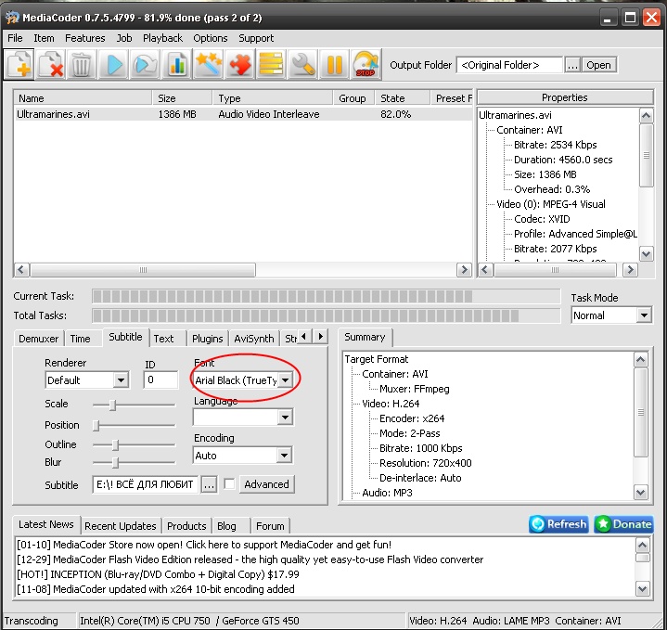This screenshot has width=667, height=630.
Task: Click the Scale slider handle
Action: click(112, 405)
